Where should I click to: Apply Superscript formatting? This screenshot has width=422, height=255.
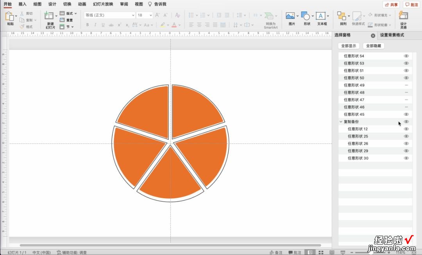click(119, 25)
